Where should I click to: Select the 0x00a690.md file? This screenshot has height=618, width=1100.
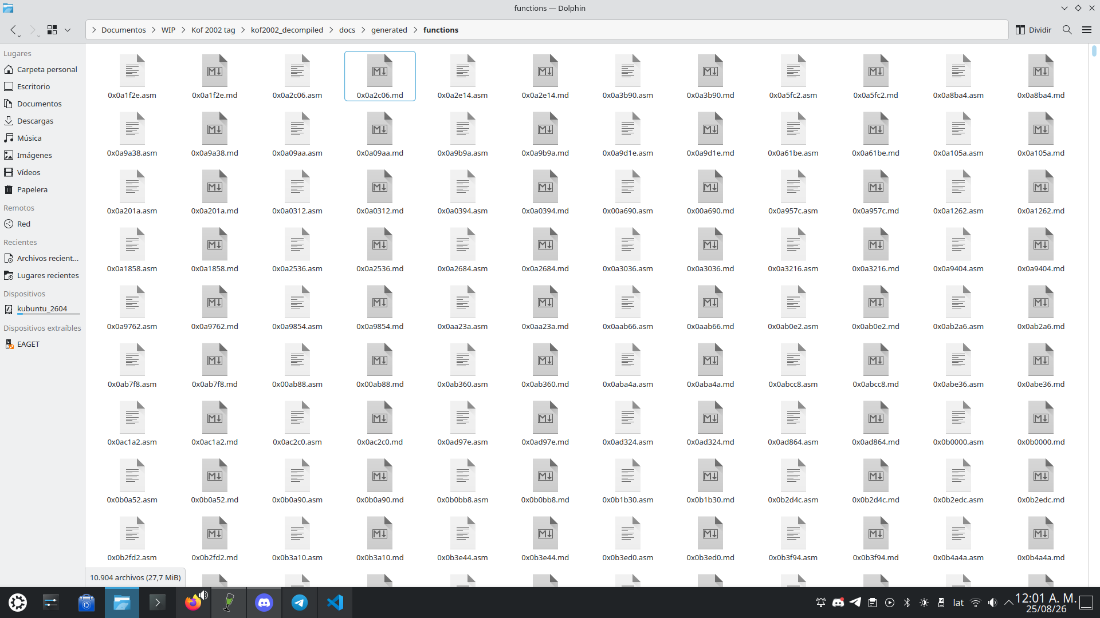(x=710, y=192)
